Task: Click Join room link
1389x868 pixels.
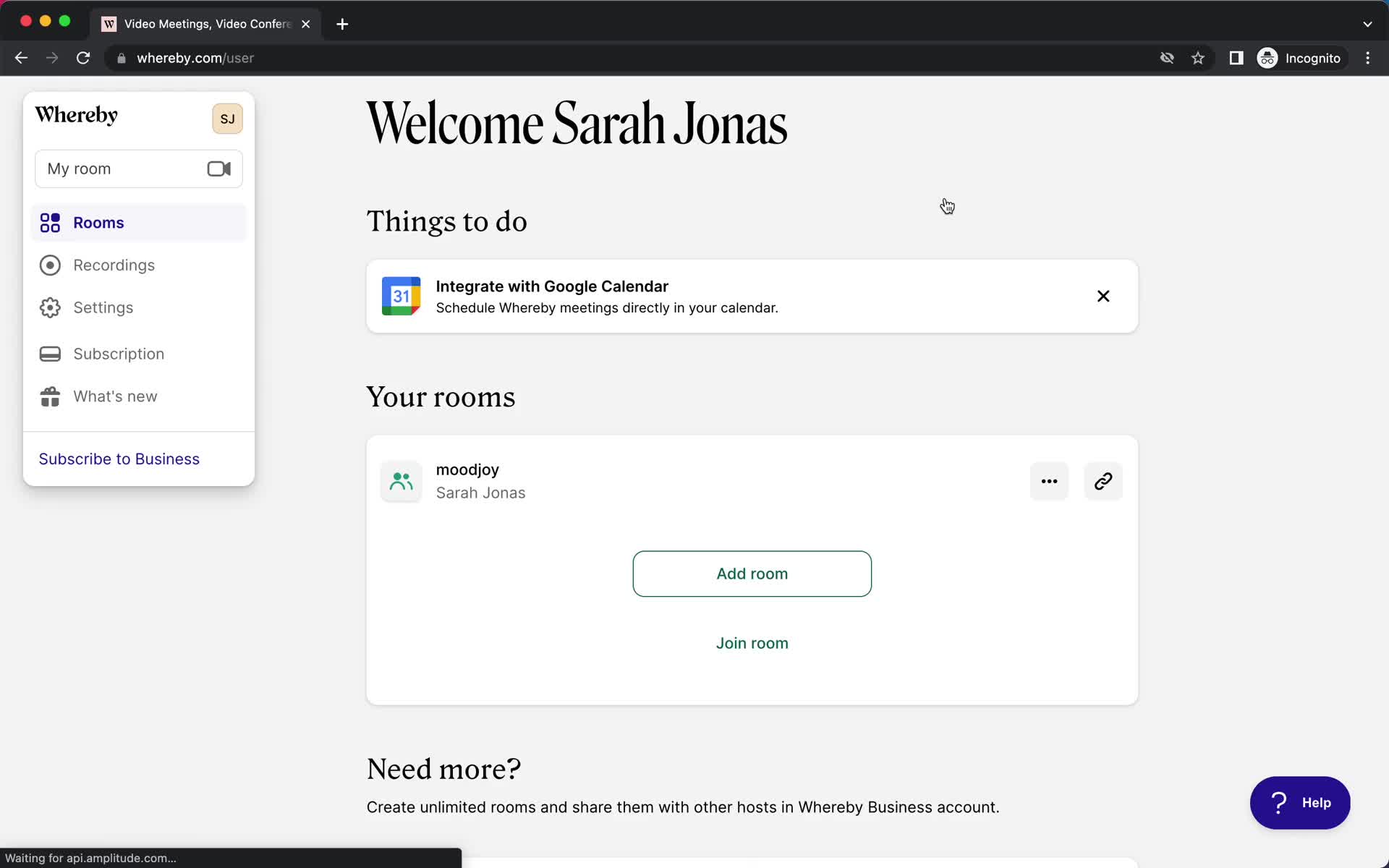Action: [x=752, y=643]
